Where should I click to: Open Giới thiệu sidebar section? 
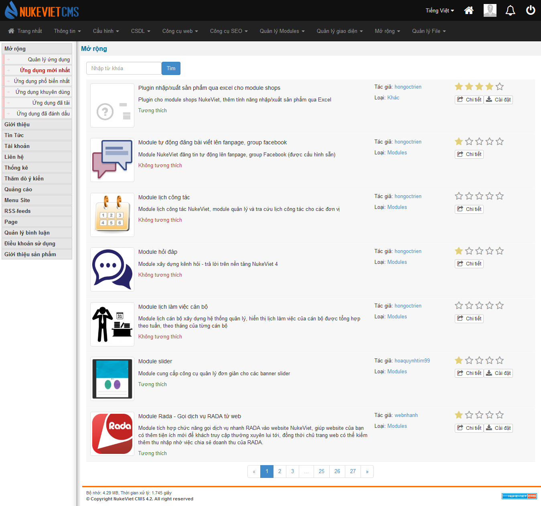tap(37, 124)
